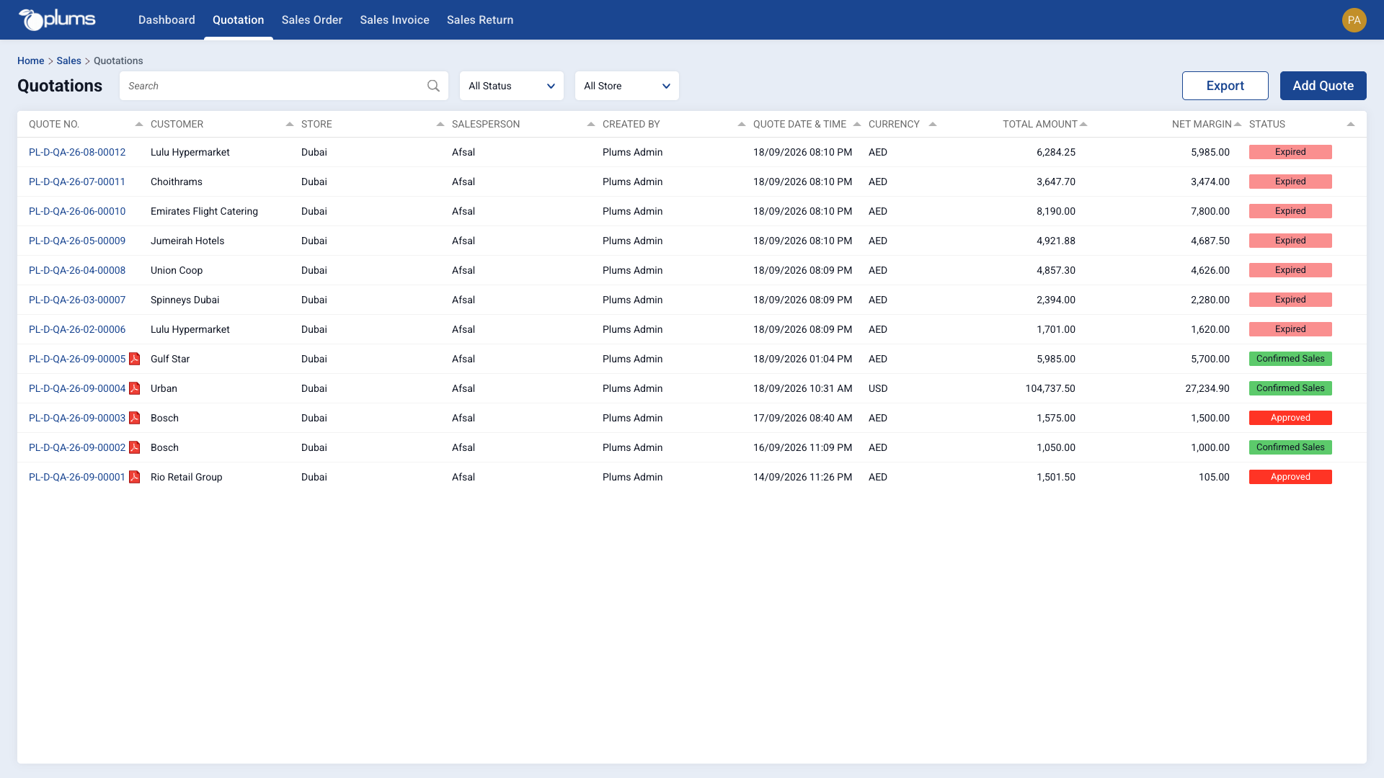Select Jumeirah Hotels customer cell
The image size is (1384, 778).
[187, 241]
